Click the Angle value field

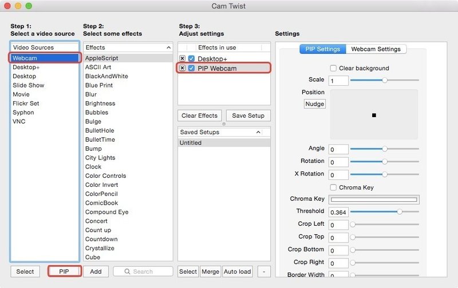pos(338,149)
